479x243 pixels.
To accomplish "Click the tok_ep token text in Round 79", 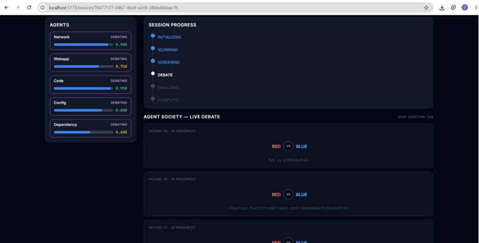I will 288,160.
